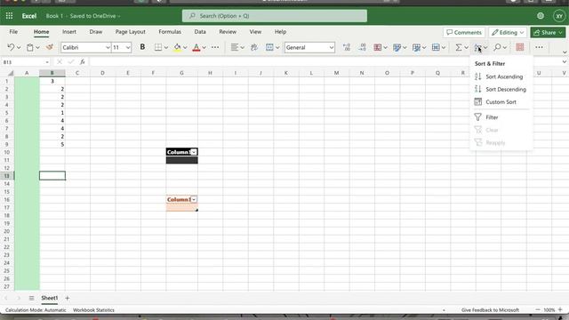569x320 pixels.
Task: Click the Insert cells icon
Action: 436,47
